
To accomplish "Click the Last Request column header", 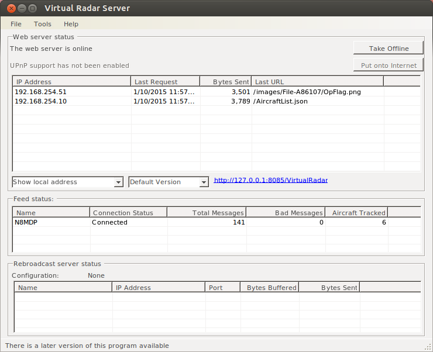I will tap(165, 82).
